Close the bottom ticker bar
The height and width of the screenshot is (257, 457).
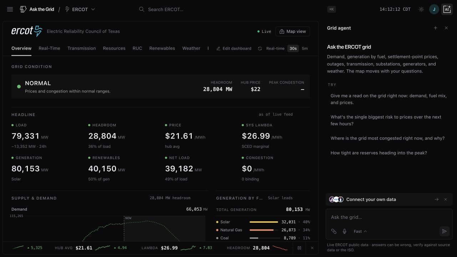click(312, 248)
